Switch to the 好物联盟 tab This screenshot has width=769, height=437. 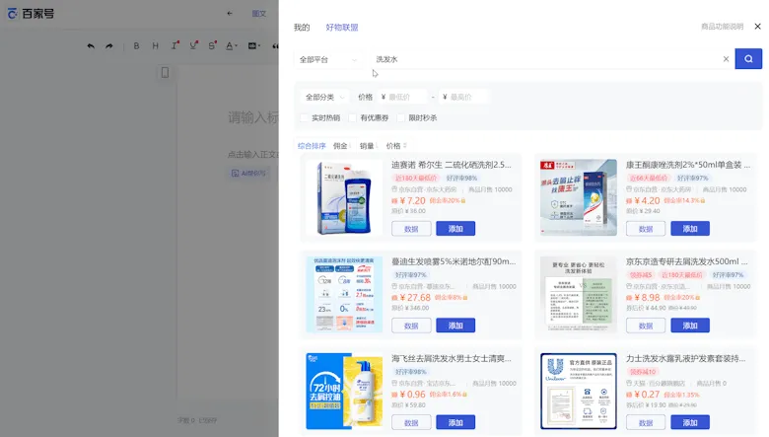click(342, 28)
